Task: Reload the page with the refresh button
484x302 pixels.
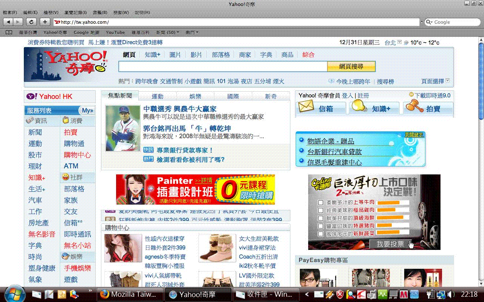Action: click(x=32, y=22)
